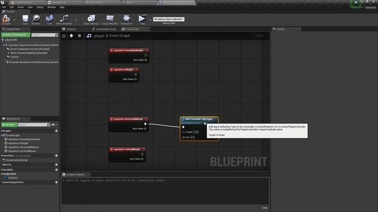The height and width of the screenshot is (212, 378).
Task: Open the debug object selector dropdown
Action: (168, 19)
